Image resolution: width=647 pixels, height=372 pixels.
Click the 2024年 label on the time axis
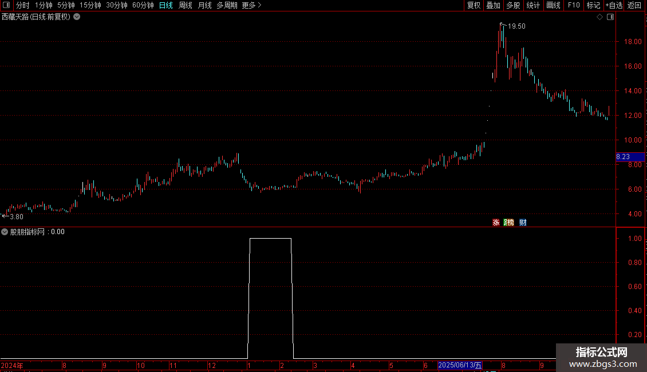coord(12,365)
